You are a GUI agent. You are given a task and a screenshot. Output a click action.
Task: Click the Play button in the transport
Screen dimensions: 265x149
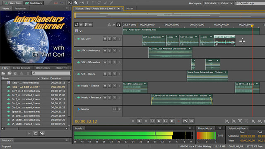(139, 121)
